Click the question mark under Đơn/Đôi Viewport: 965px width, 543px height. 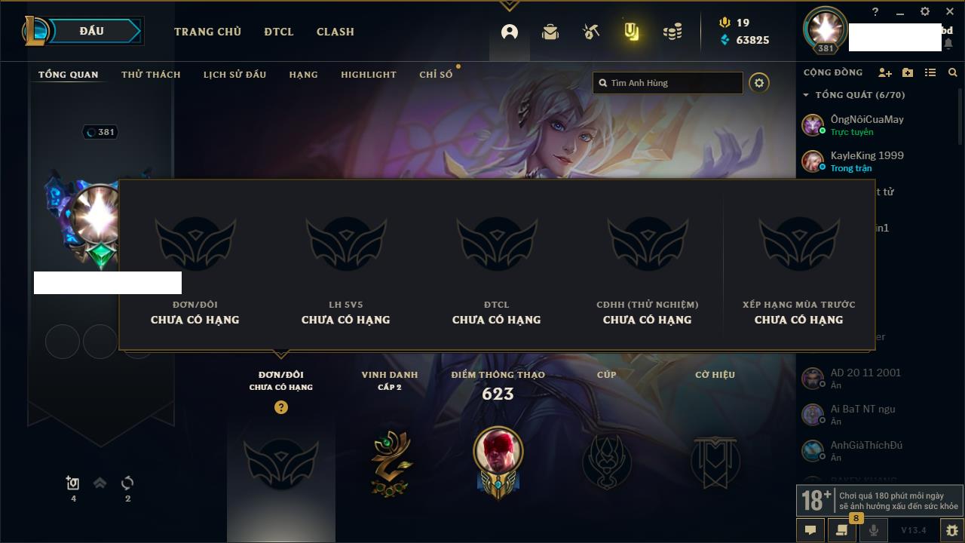click(281, 407)
